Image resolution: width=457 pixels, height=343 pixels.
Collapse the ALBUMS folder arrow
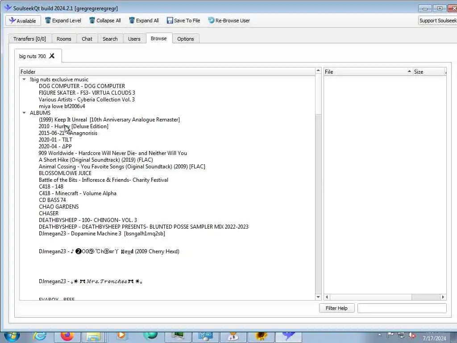24,113
